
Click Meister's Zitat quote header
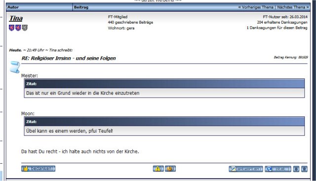tap(164, 84)
